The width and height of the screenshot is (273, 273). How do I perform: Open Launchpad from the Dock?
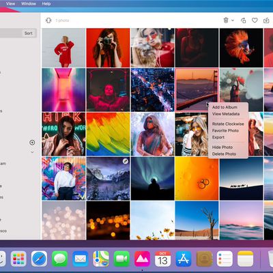point(18,259)
